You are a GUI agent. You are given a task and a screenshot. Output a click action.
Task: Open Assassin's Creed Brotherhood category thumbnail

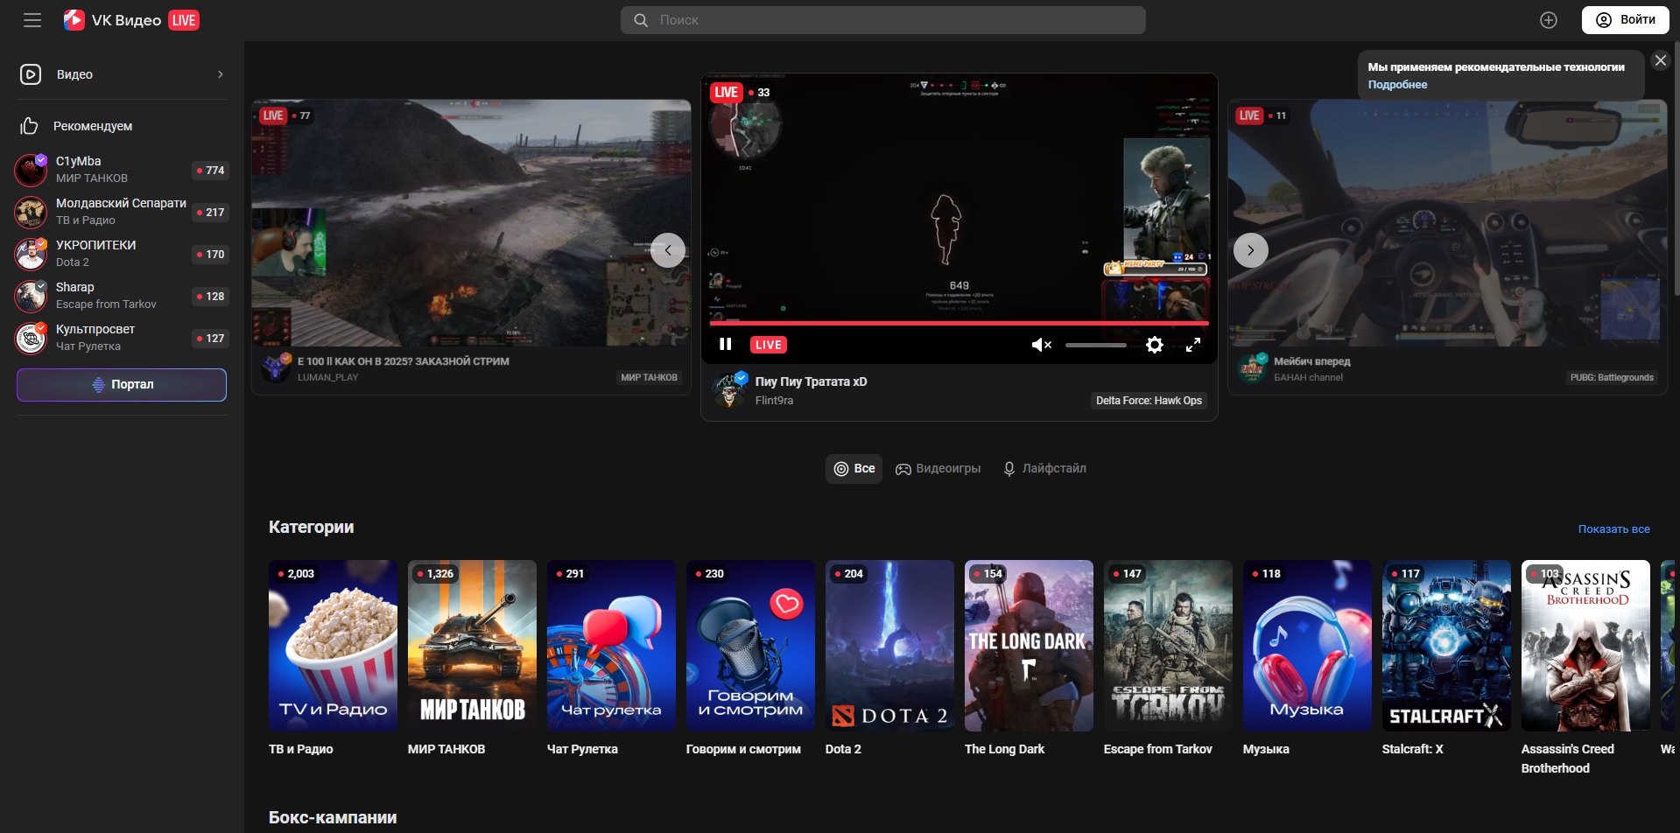click(1585, 646)
